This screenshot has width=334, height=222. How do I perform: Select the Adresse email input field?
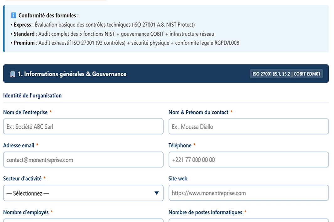pos(83,160)
